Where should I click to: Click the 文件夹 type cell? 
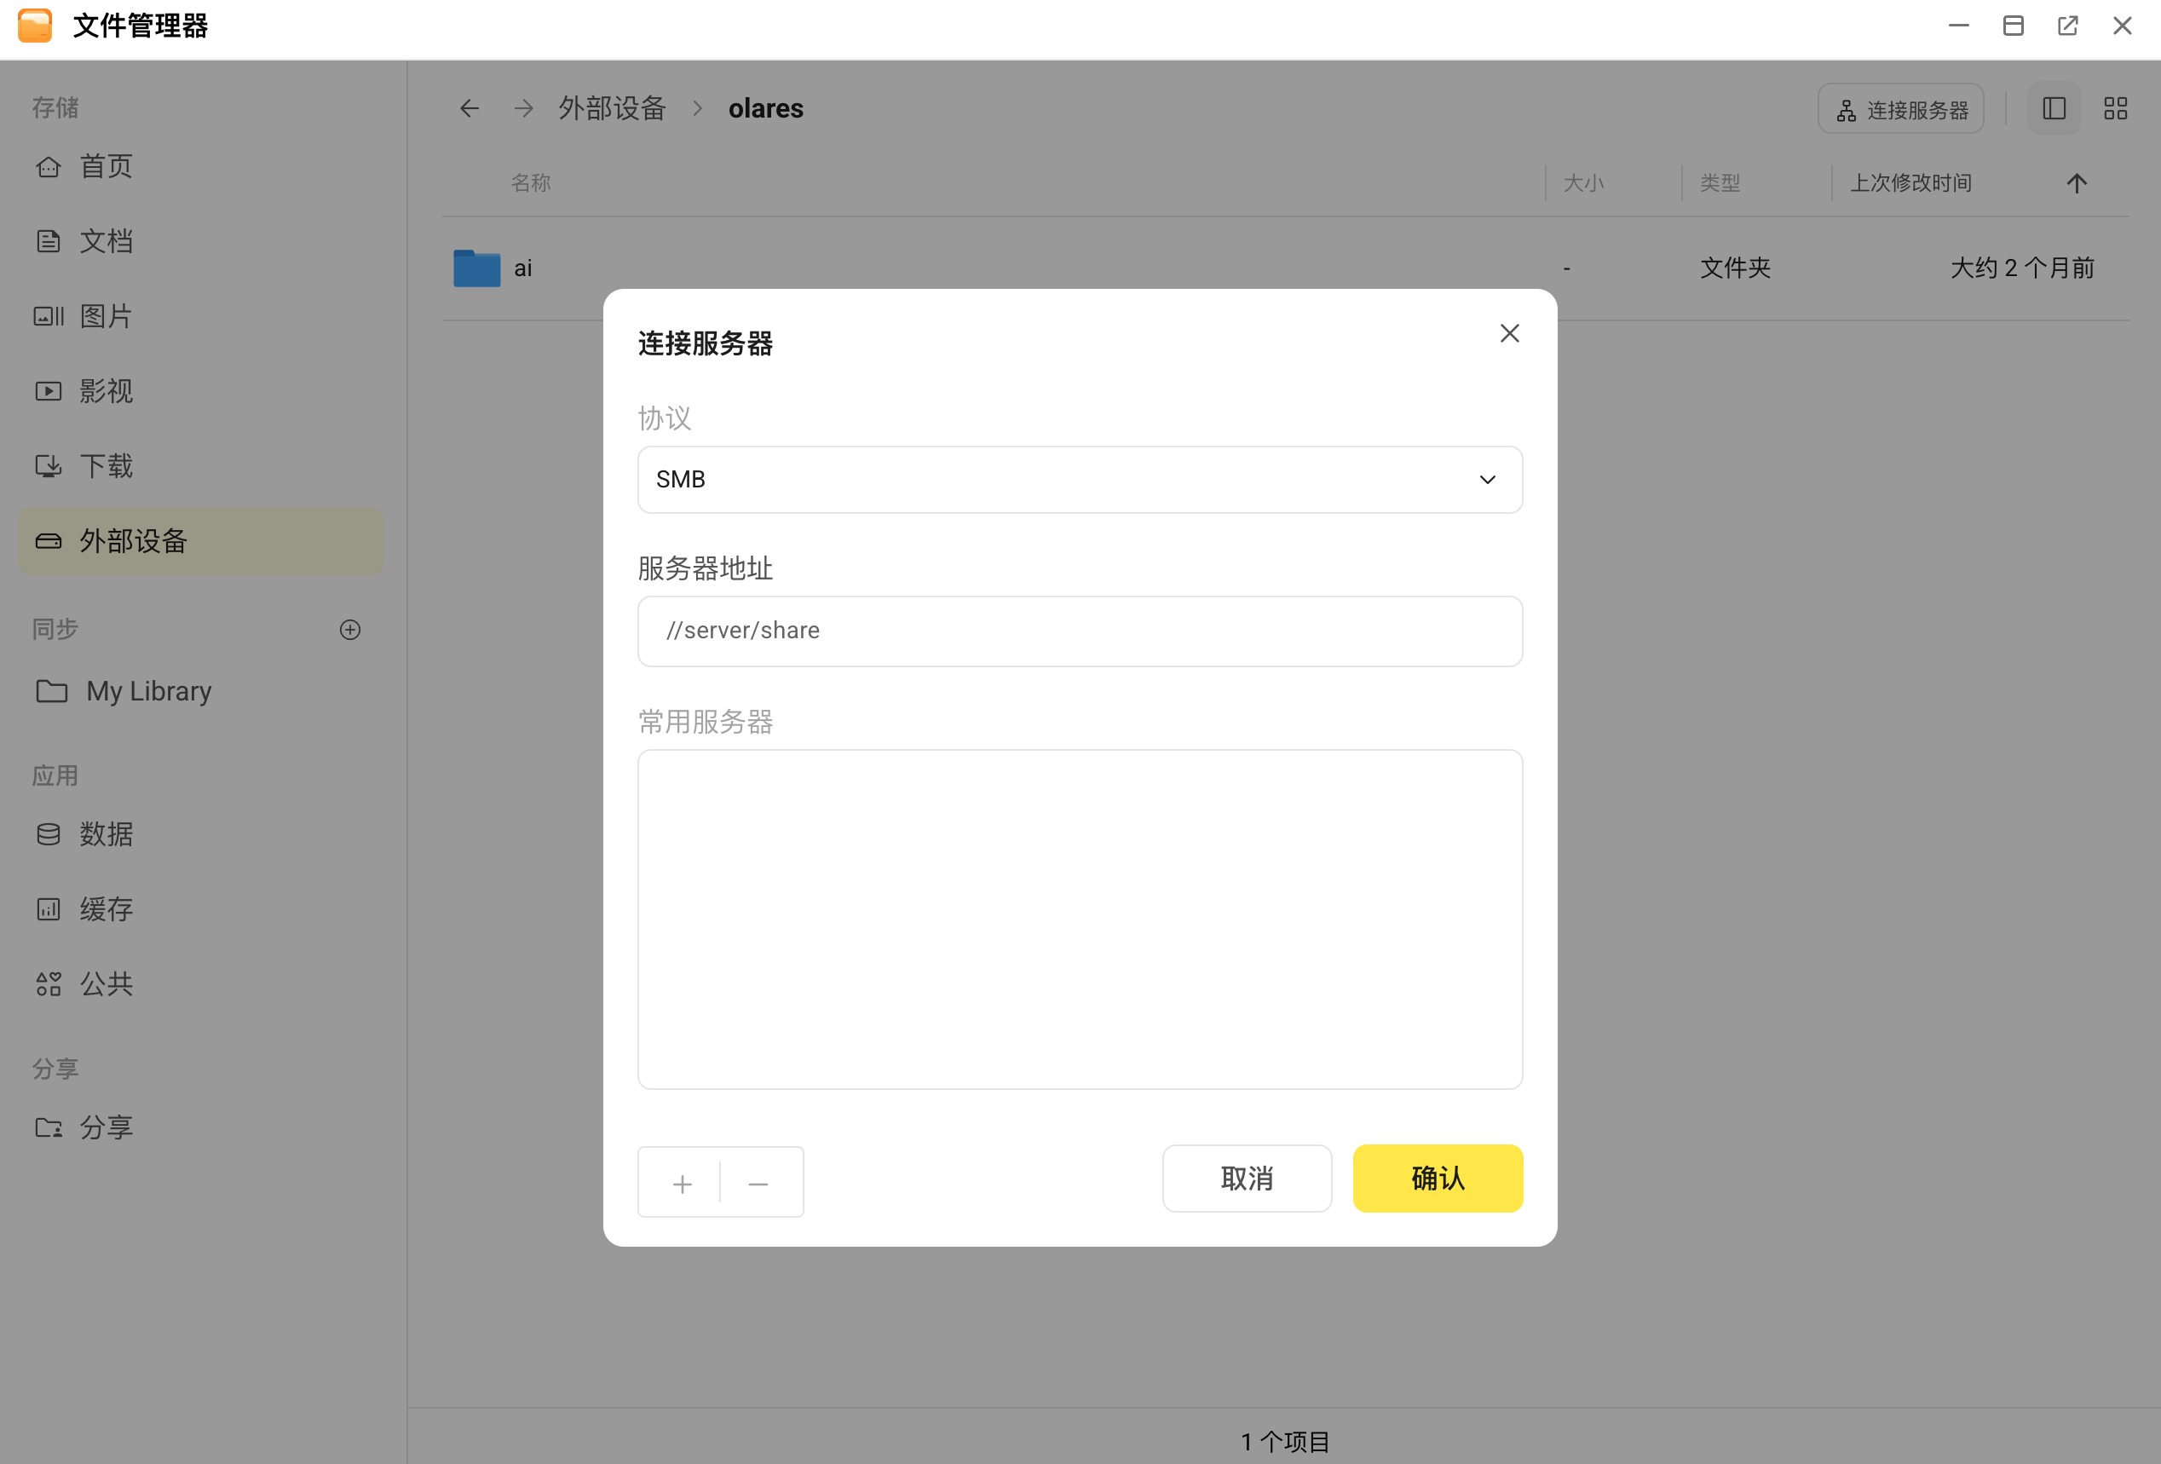click(x=1735, y=268)
